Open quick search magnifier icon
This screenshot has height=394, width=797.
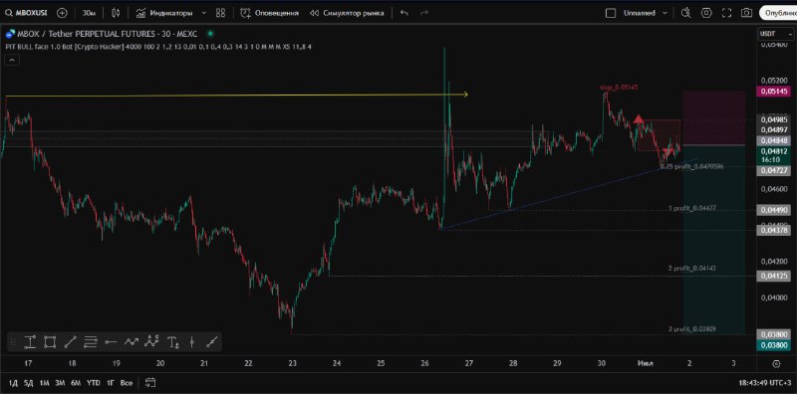pyautogui.click(x=686, y=13)
